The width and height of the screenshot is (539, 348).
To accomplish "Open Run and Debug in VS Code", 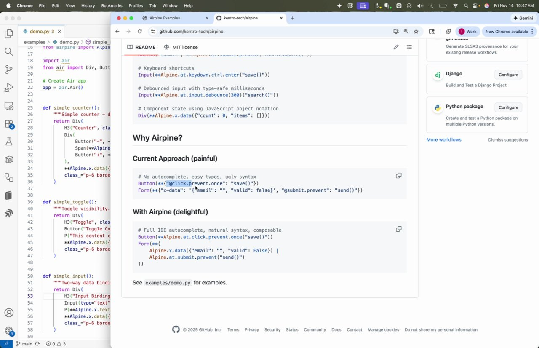I will [x=9, y=88].
